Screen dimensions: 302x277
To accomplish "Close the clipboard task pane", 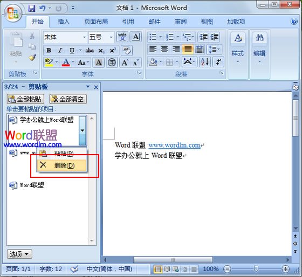I will (96, 87).
